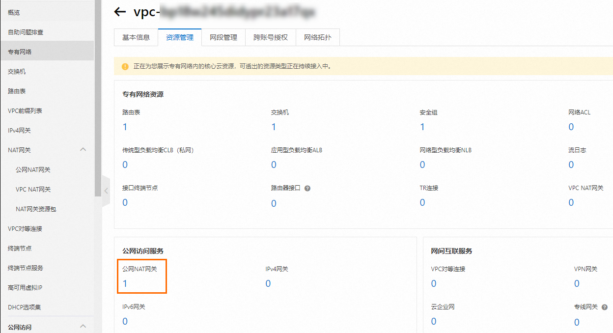
Task: Collapse the sidebar with the side handle
Action: click(x=106, y=191)
